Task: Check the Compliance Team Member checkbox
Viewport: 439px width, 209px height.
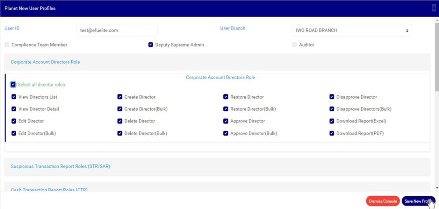Action: pos(7,45)
